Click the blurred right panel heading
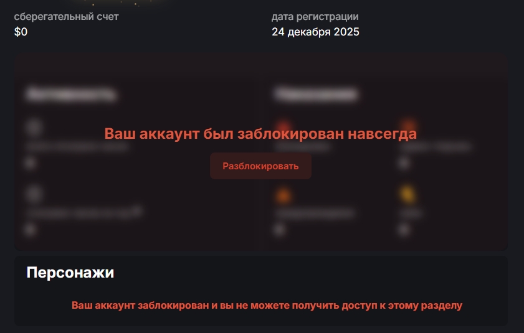 [x=316, y=94]
